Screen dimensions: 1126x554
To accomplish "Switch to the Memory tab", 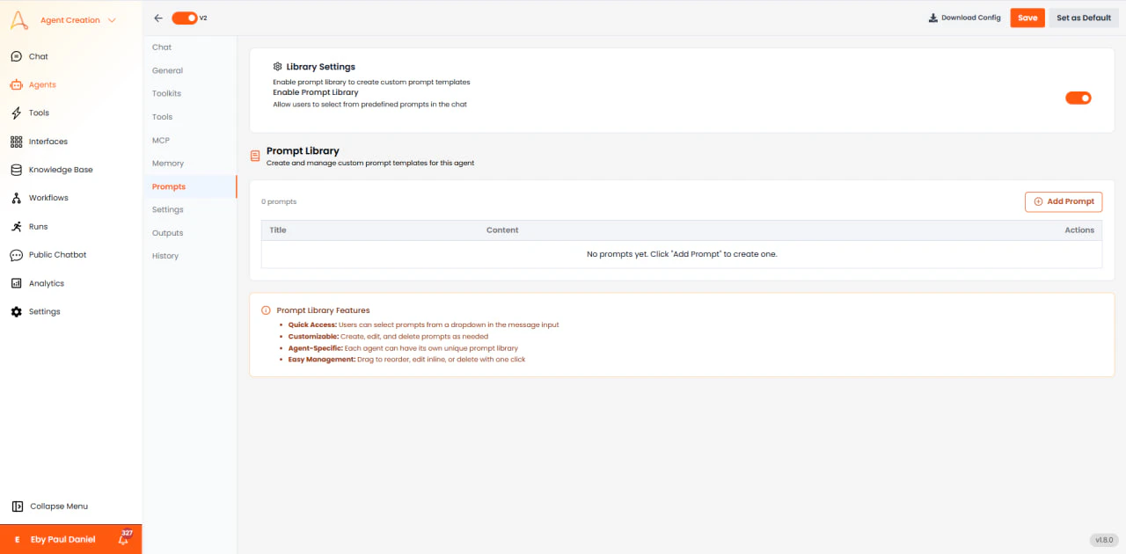I will 167,163.
